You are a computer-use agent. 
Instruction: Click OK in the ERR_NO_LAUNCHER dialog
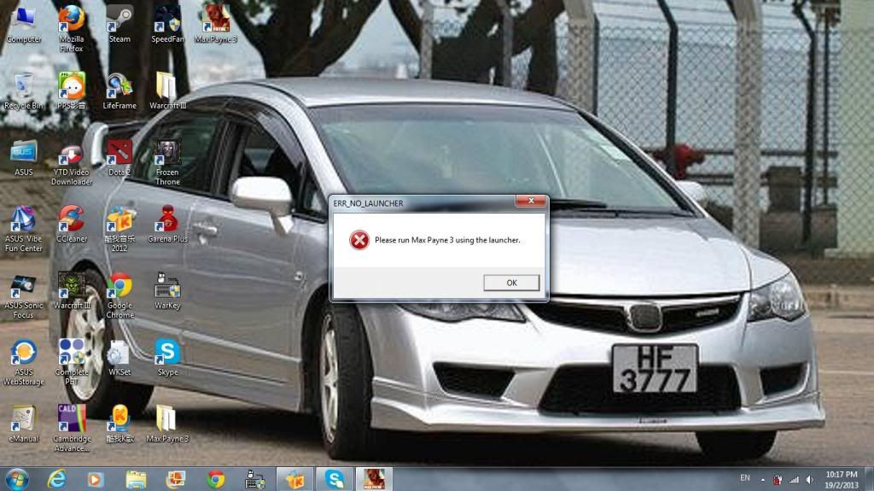pos(511,283)
